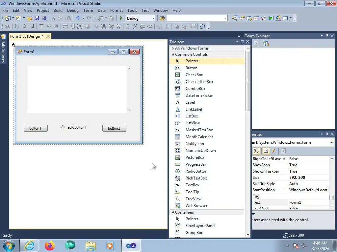The width and height of the screenshot is (337, 252).
Task: Open the Properties object selector dropdown
Action: (x=332, y=142)
